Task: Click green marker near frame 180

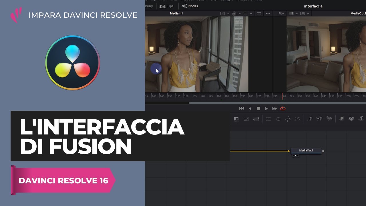Action: click(222, 100)
